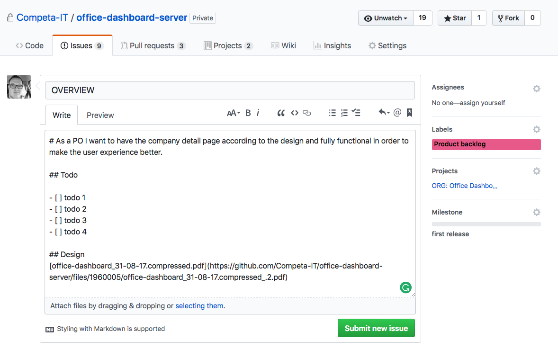Click the Private repository badge
Viewport: 558px width, 358px height.
[203, 18]
